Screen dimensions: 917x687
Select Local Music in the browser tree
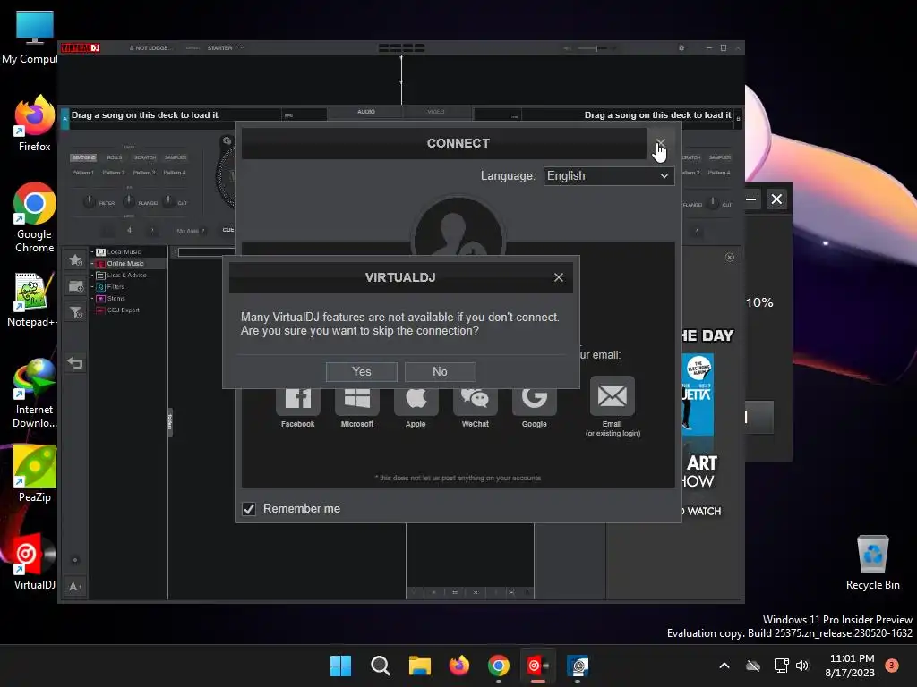[x=124, y=251]
